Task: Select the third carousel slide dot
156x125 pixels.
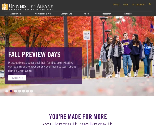Action: coord(15,91)
